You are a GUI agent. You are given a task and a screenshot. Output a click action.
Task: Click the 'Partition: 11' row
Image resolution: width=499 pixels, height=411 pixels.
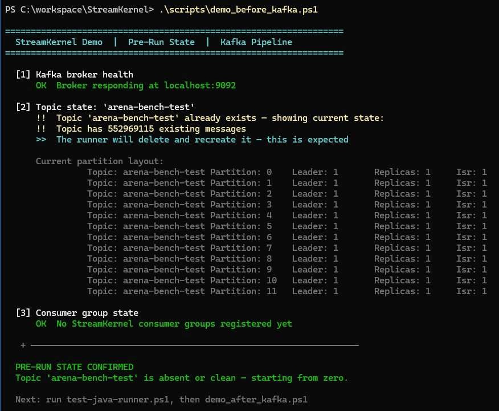tap(287, 291)
